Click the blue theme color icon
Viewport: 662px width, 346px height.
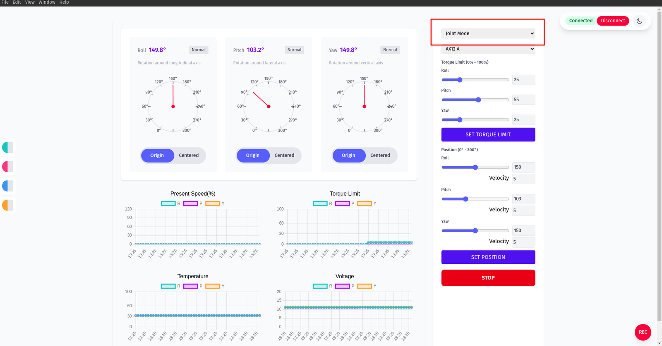(8, 186)
